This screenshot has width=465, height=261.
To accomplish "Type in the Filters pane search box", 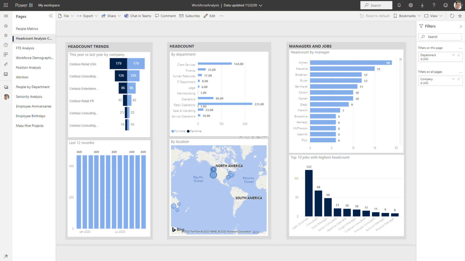I will tap(440, 37).
